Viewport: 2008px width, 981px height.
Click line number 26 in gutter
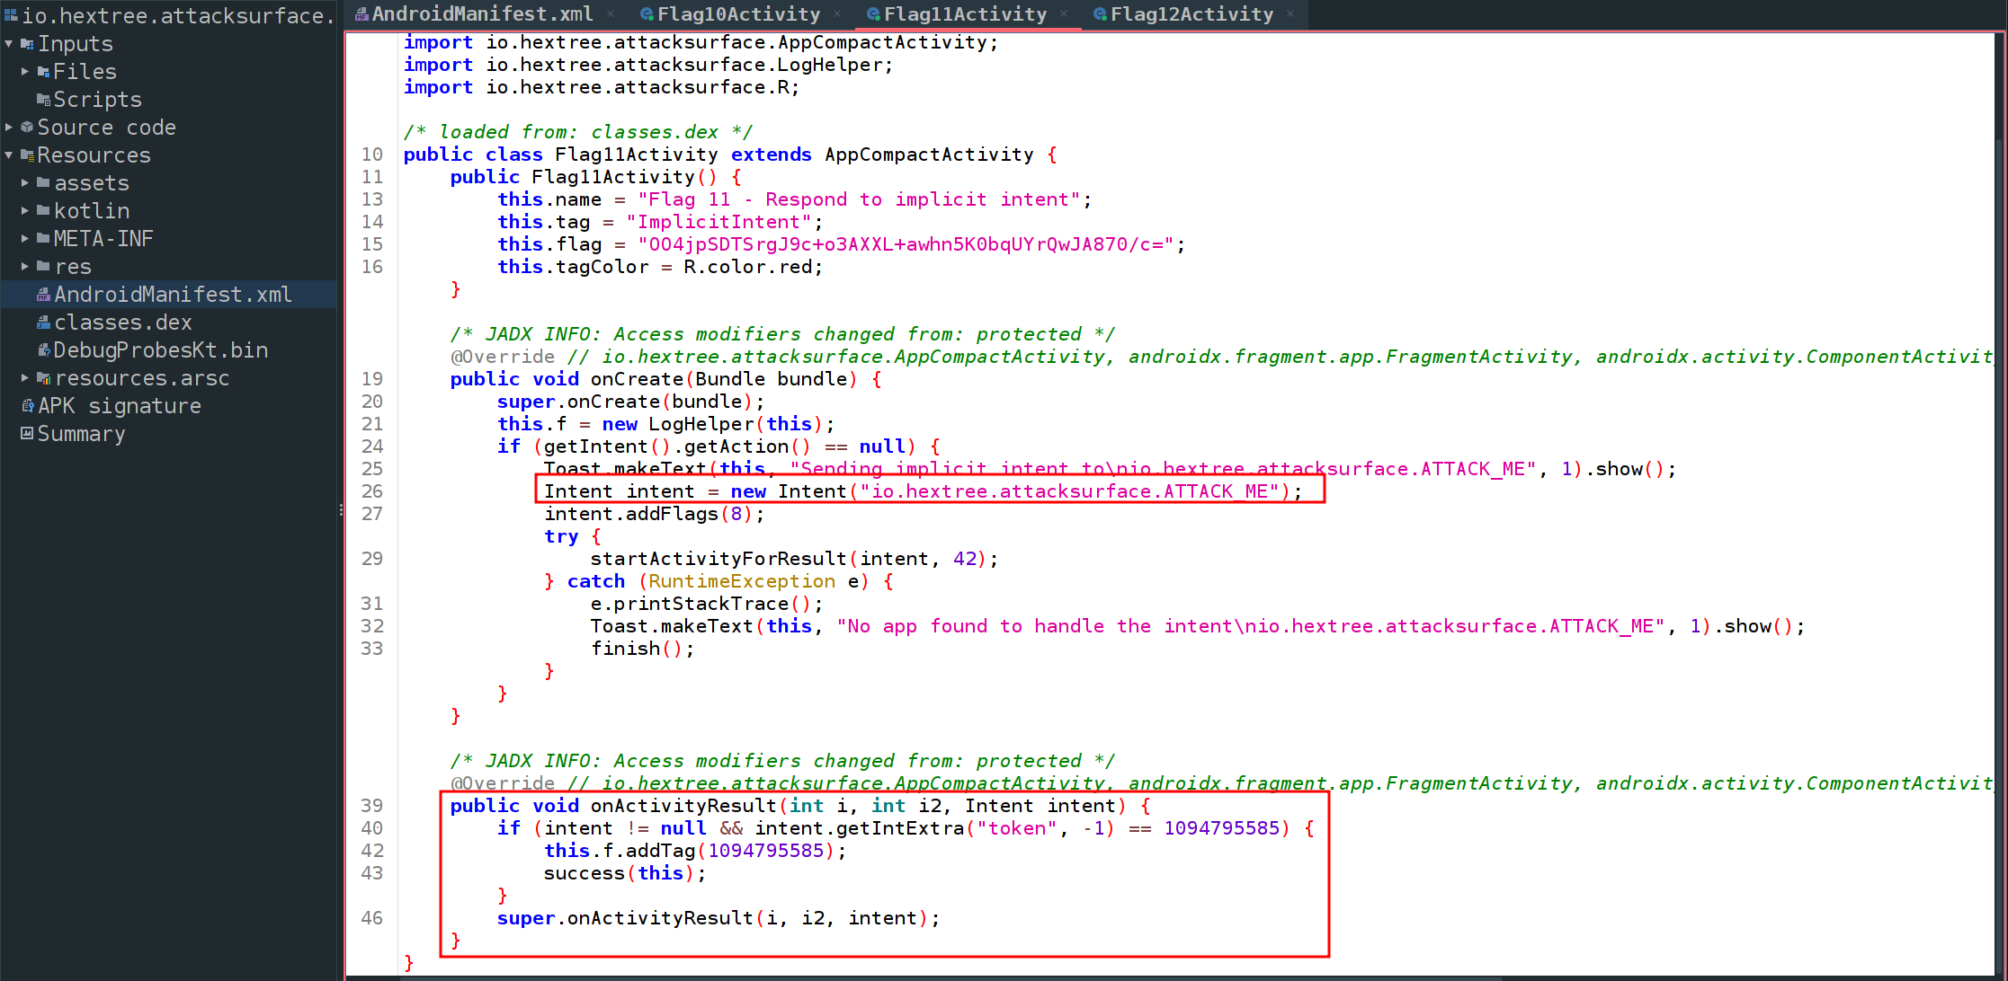(x=371, y=491)
